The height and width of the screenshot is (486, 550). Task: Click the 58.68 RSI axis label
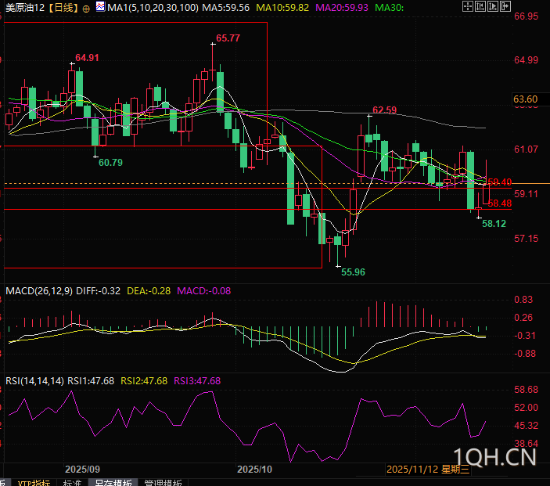(x=526, y=390)
